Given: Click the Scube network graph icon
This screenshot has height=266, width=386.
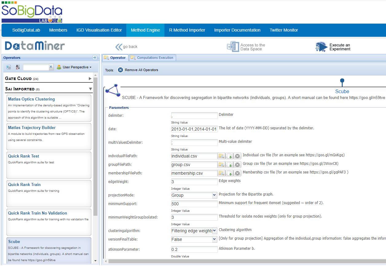Looking at the screenshot, I should click(112, 90).
